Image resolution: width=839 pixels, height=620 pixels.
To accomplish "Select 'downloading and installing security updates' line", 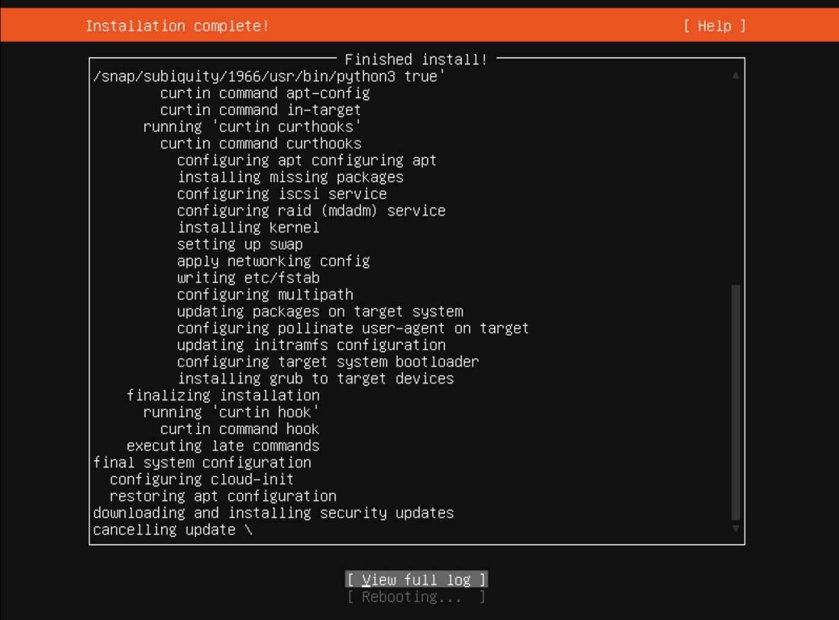I will (x=273, y=513).
